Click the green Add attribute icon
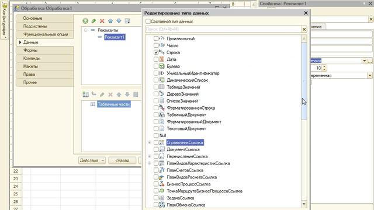The height and width of the screenshot is (210, 374). tap(85, 21)
